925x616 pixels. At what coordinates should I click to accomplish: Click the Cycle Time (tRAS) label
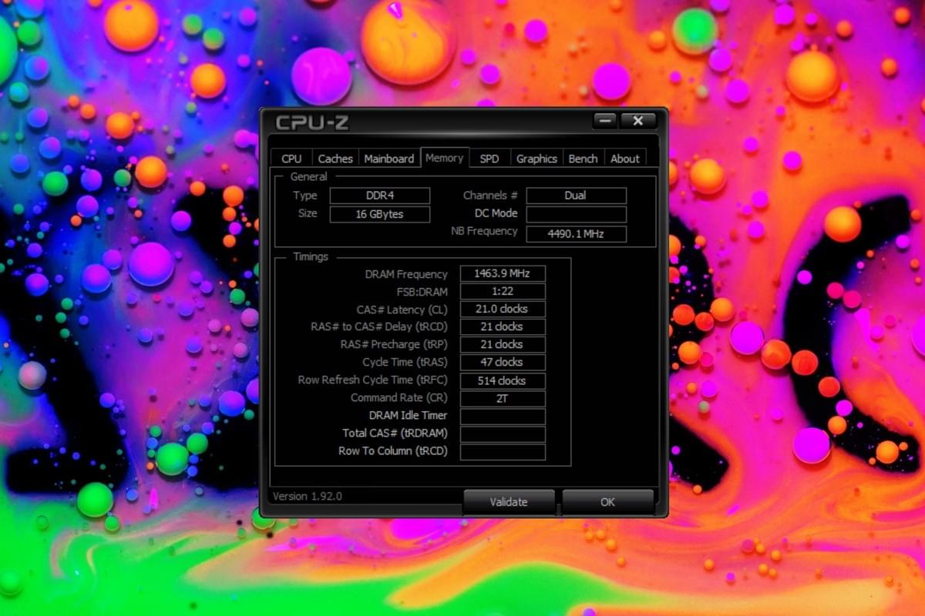[x=405, y=362]
